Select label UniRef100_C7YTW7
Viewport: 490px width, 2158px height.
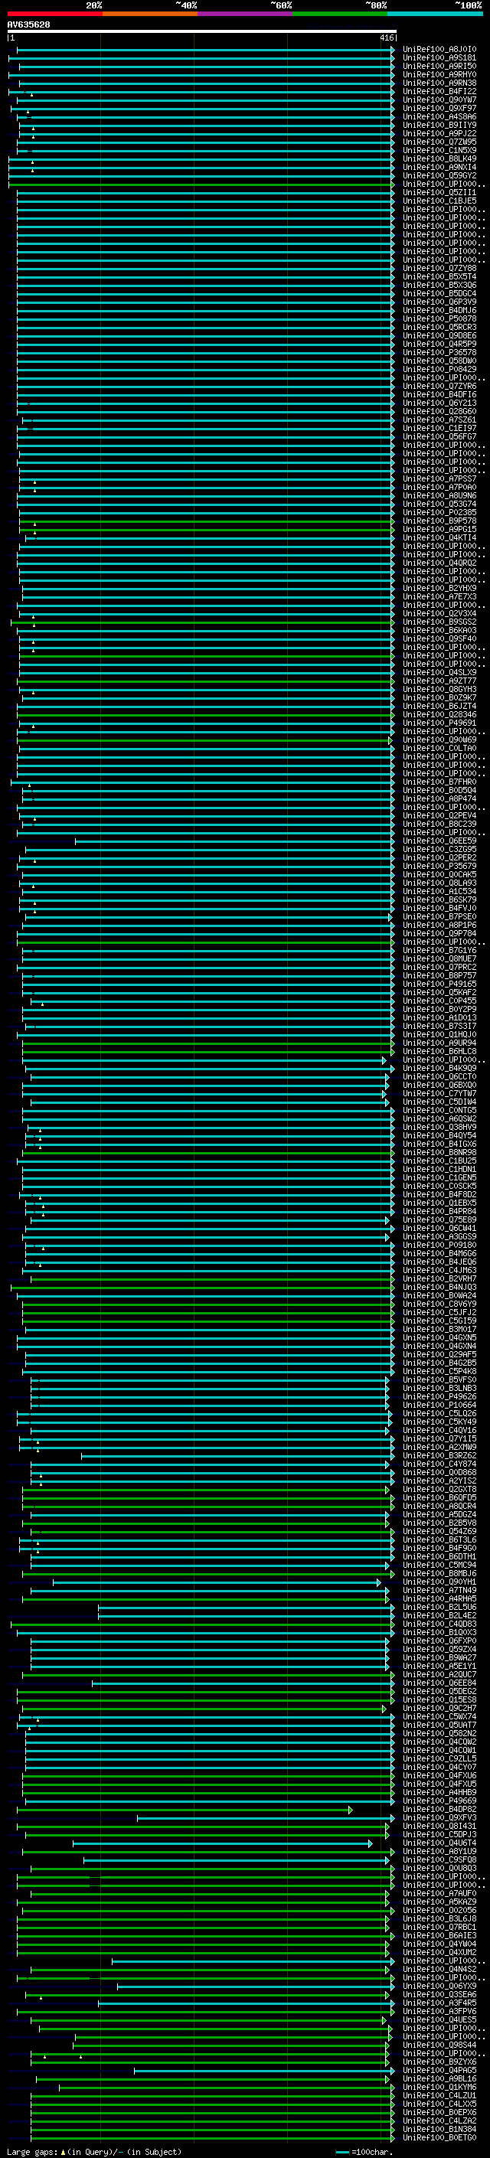point(439,1093)
